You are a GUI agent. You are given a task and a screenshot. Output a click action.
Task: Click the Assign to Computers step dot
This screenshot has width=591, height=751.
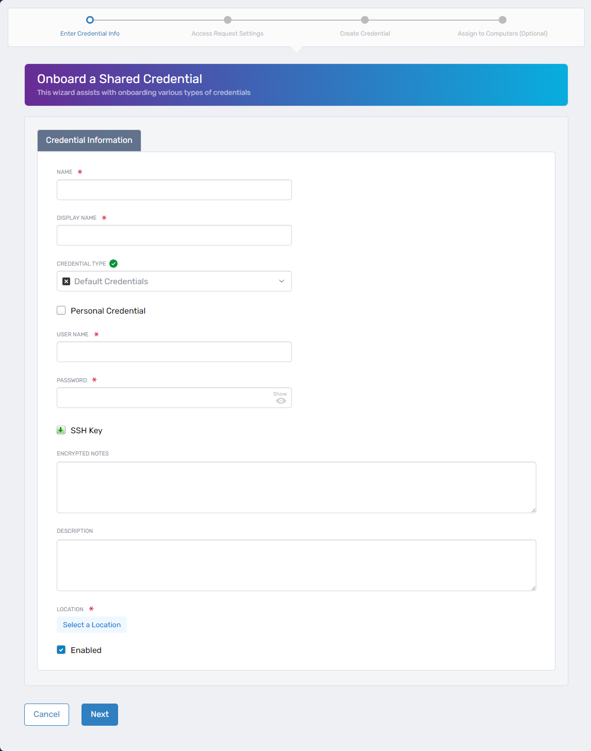point(502,20)
